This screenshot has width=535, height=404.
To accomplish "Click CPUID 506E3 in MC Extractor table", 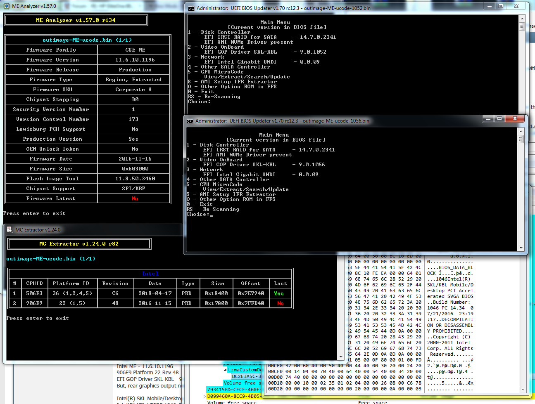I will [34, 293].
